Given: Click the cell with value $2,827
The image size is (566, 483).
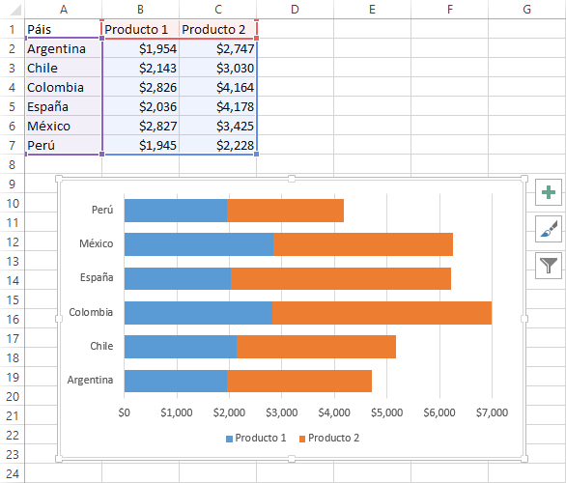Looking at the screenshot, I should tap(140, 126).
